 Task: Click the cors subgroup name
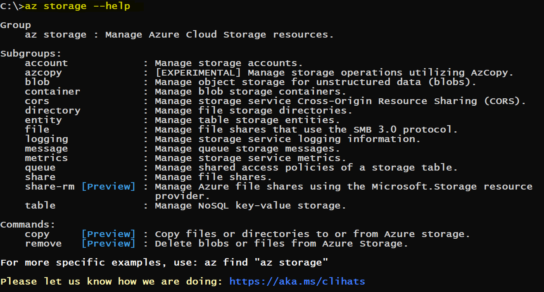click(x=37, y=101)
